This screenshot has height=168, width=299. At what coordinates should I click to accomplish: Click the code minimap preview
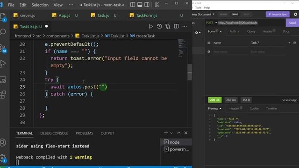(x=182, y=48)
